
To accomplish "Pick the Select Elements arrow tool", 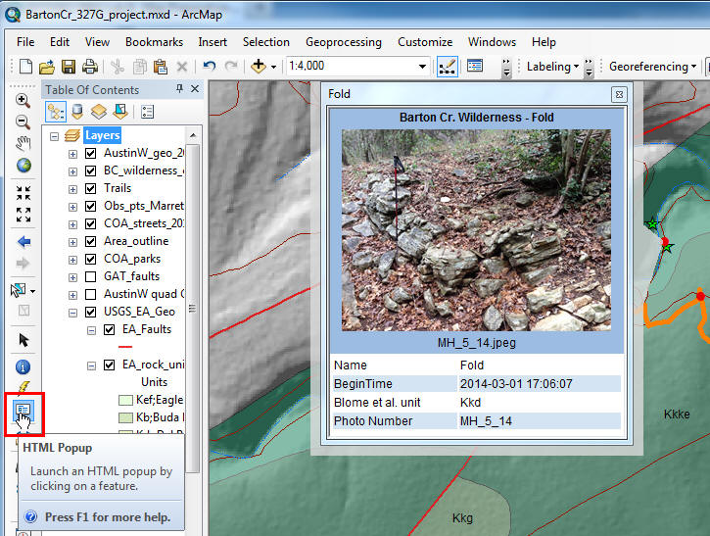I will click(24, 340).
